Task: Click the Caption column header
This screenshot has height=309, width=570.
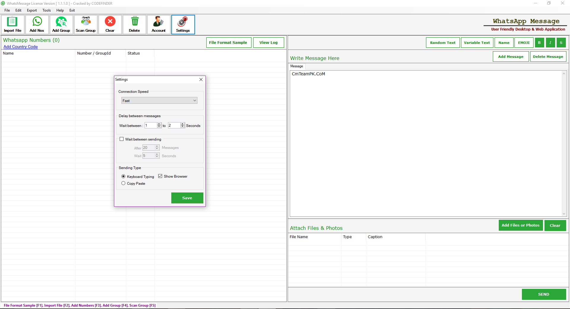Action: click(396, 237)
